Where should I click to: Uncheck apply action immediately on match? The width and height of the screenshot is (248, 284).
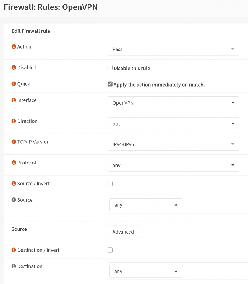(x=110, y=84)
